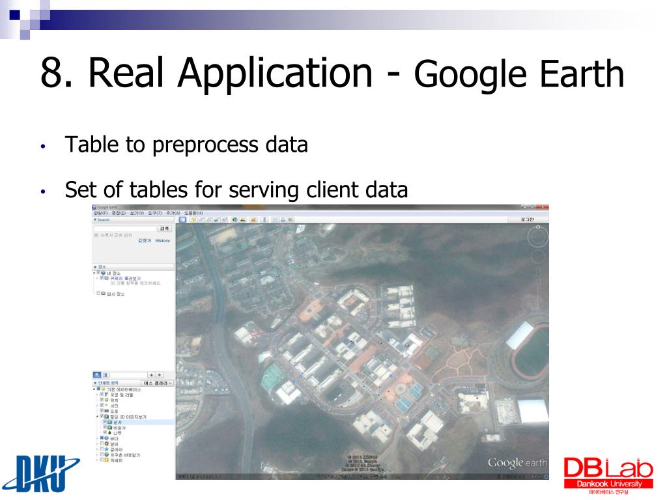The height and width of the screenshot is (500, 667).
Task: Open the 관광지 둘러보기 link
Action: pos(126,278)
